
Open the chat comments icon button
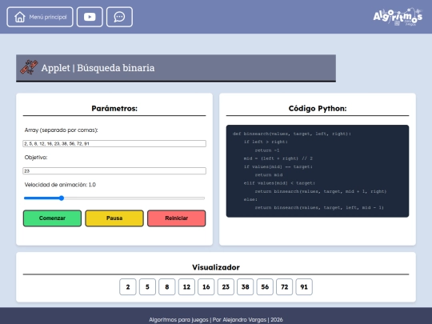(x=119, y=17)
